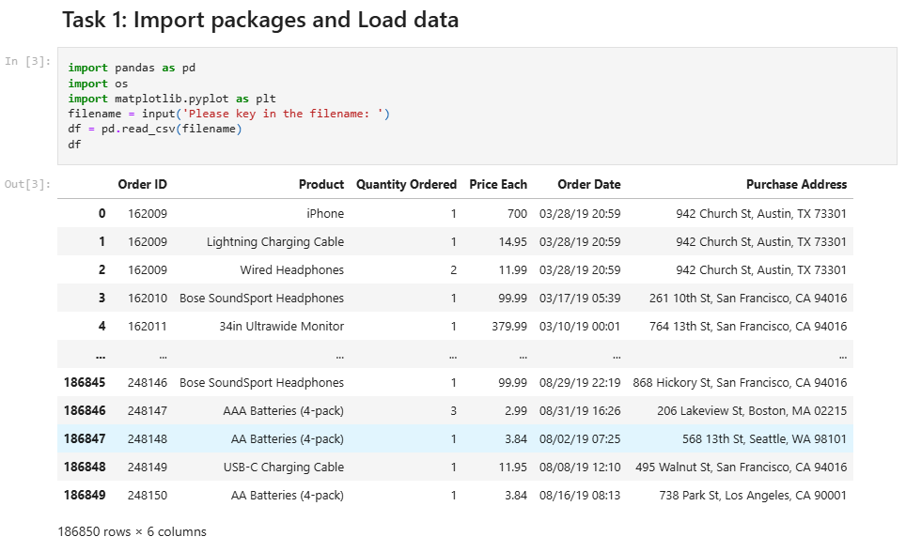Viewport: 906px width, 552px height.
Task: Click the Order ID 248146 cell
Action: (148, 383)
